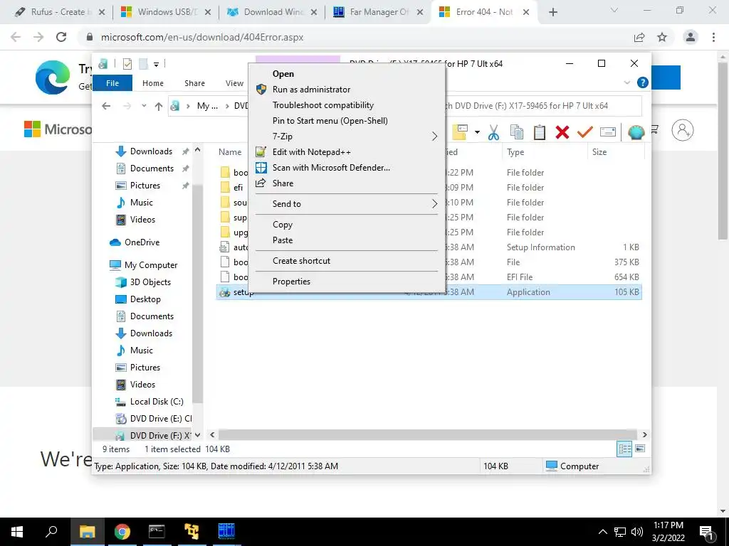This screenshot has height=546, width=729.
Task: Expand the 7-Zip submenu
Action: coord(347,136)
